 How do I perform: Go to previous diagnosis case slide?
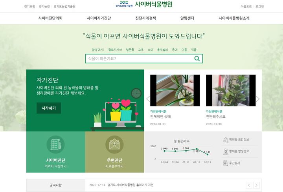(x=148, y=99)
